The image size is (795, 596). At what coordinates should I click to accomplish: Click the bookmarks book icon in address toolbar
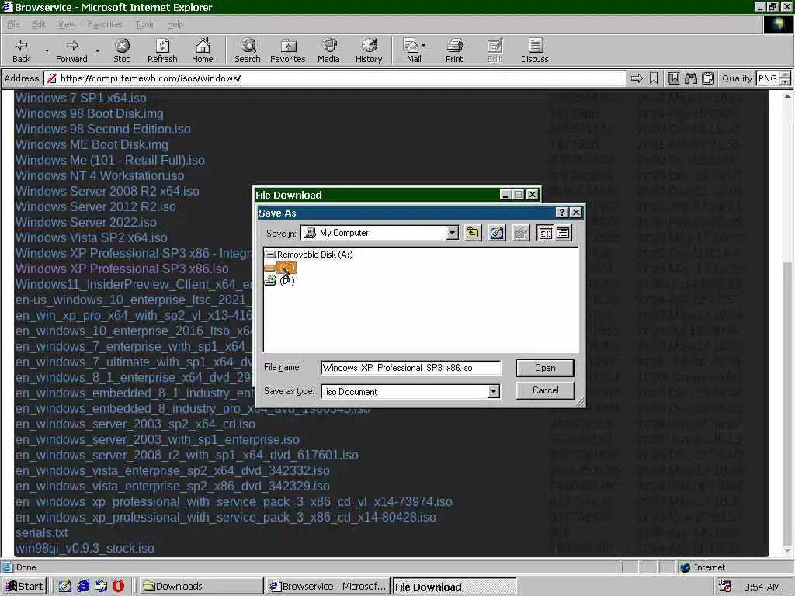(x=673, y=78)
